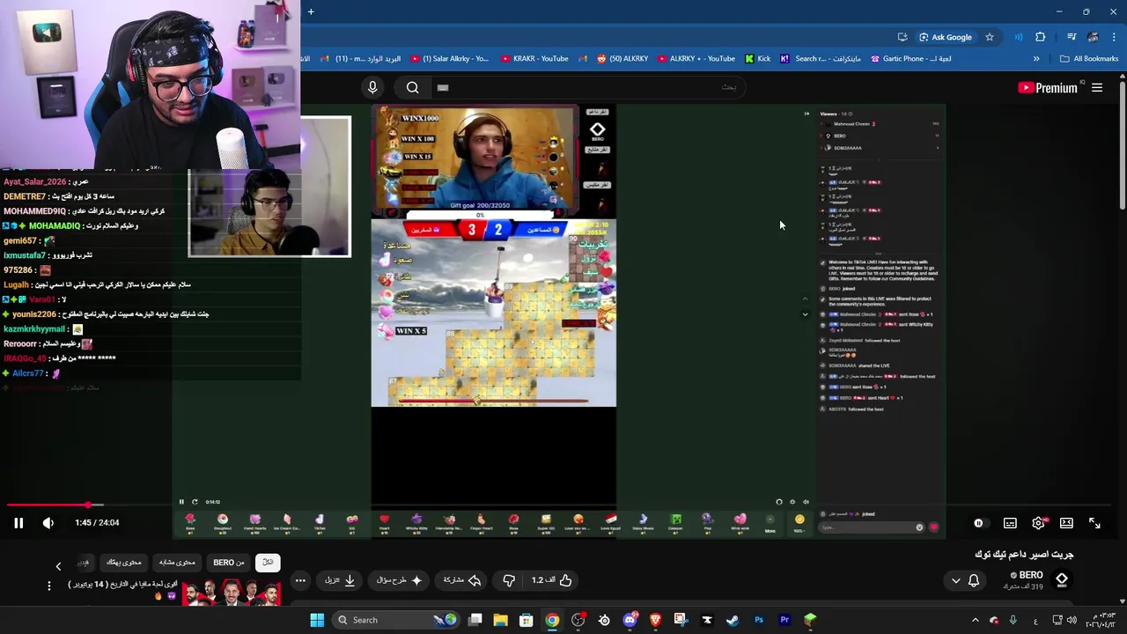This screenshot has height=634, width=1127.
Task: Open Gartic Phone bookmark
Action: point(910,59)
